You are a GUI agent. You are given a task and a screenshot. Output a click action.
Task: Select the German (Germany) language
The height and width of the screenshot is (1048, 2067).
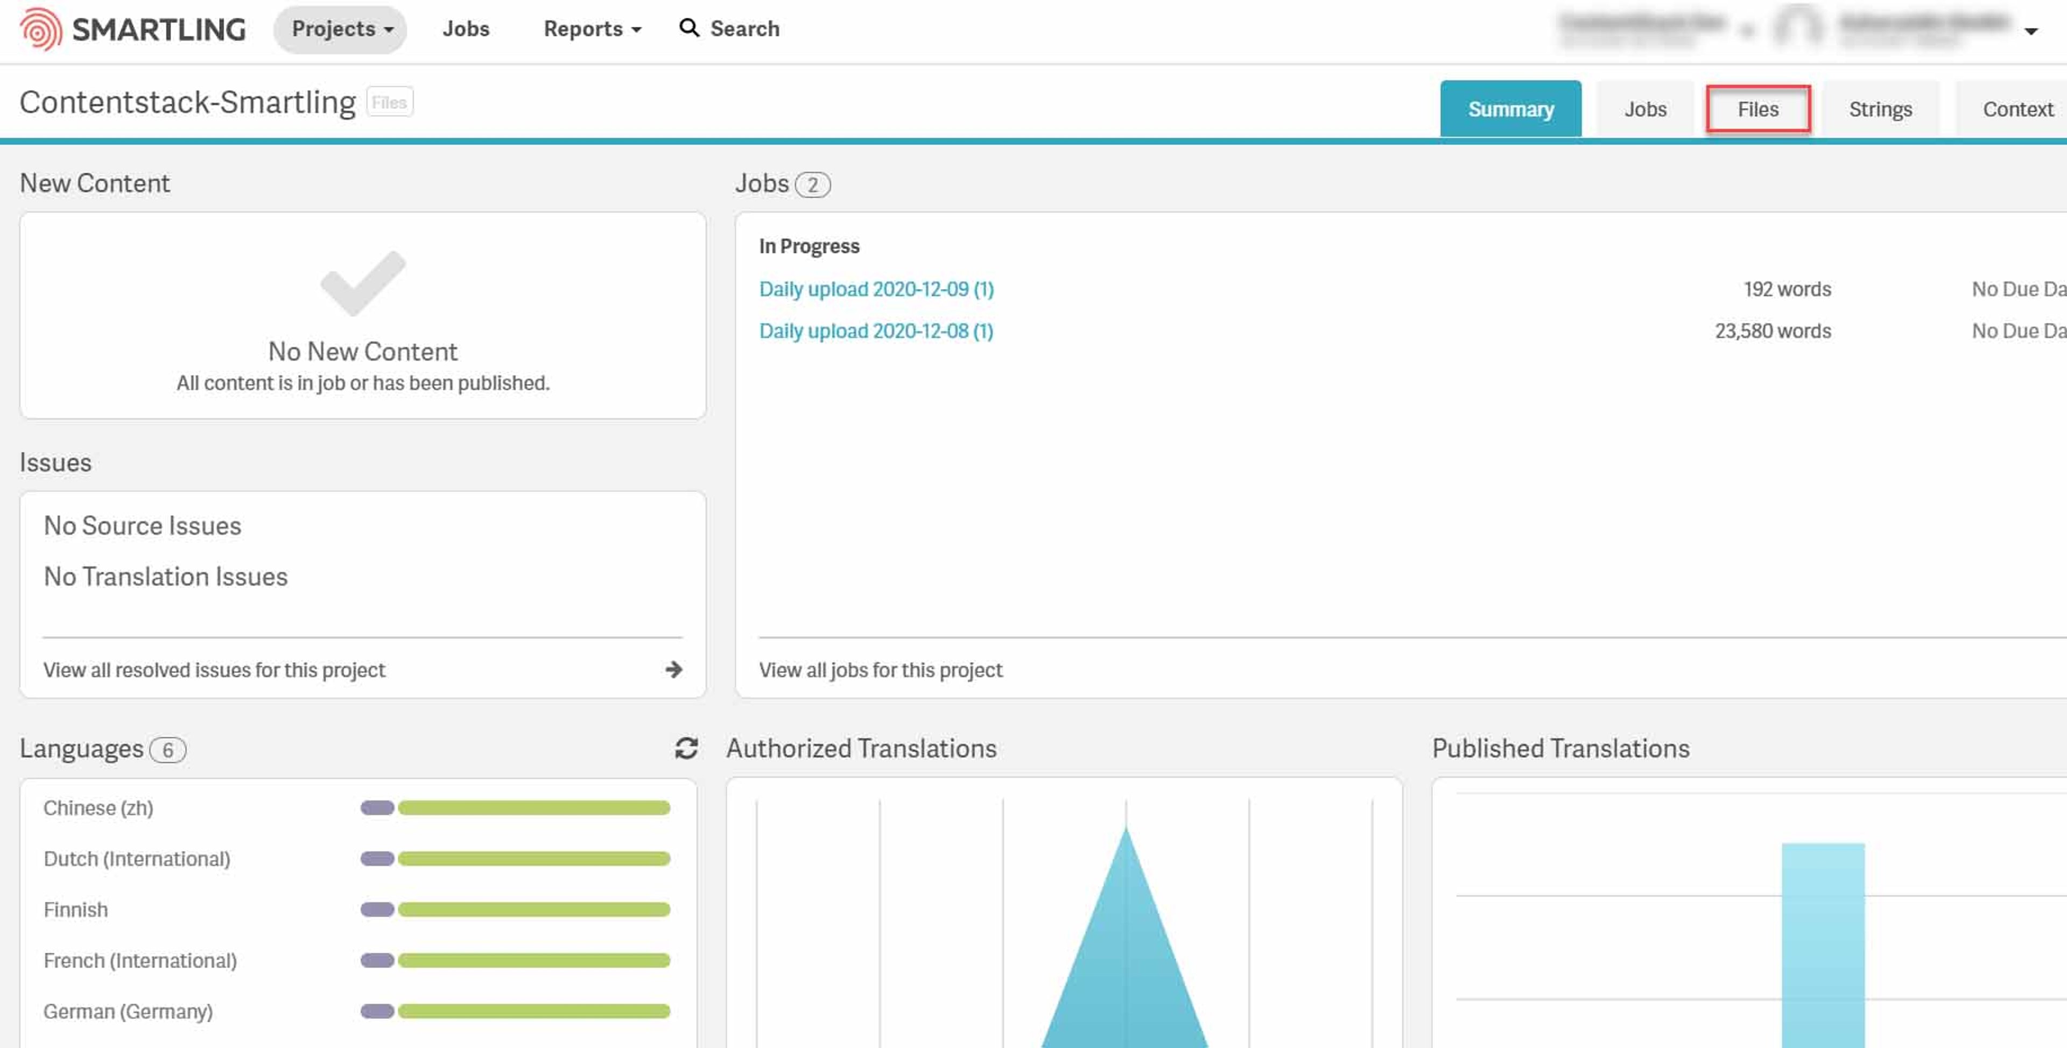[128, 1011]
